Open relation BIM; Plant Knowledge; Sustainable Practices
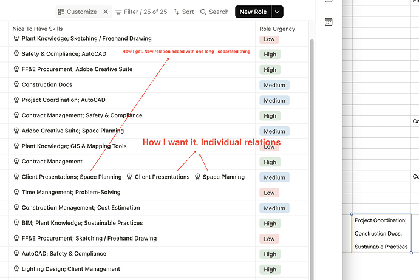Screen dimensions: 419x280 (82, 223)
